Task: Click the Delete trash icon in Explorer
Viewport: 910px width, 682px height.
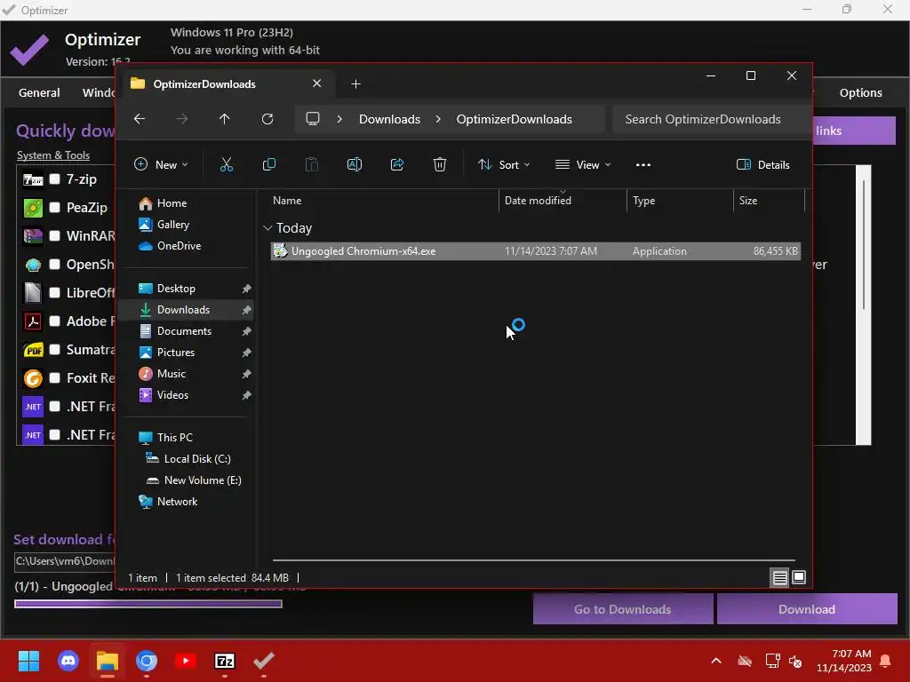Action: pos(440,164)
